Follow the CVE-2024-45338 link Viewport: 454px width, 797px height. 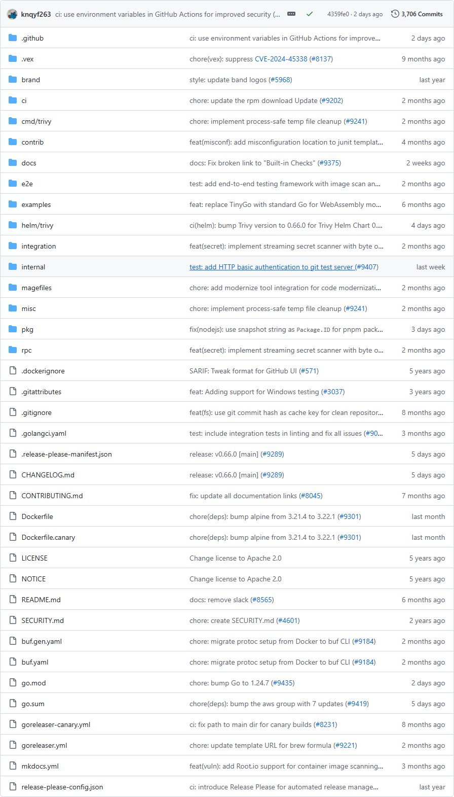pyautogui.click(x=281, y=59)
